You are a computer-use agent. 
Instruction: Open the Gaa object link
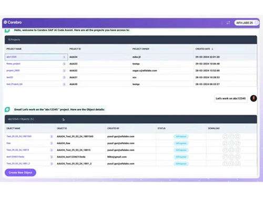8,143
